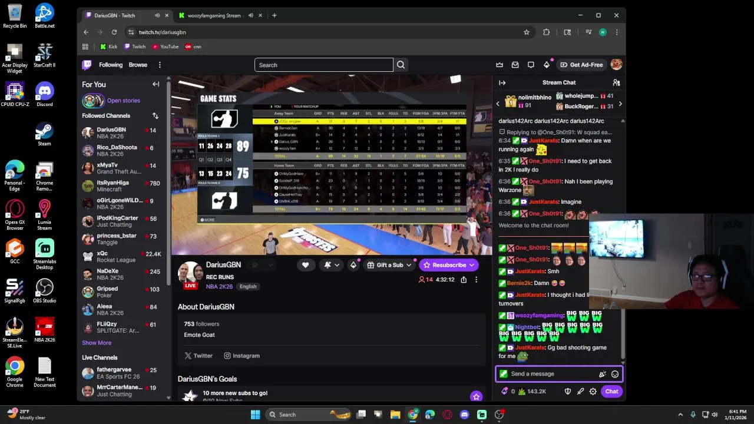754x424 pixels.
Task: Open Resubscribe dropdown button
Action: coord(448,265)
